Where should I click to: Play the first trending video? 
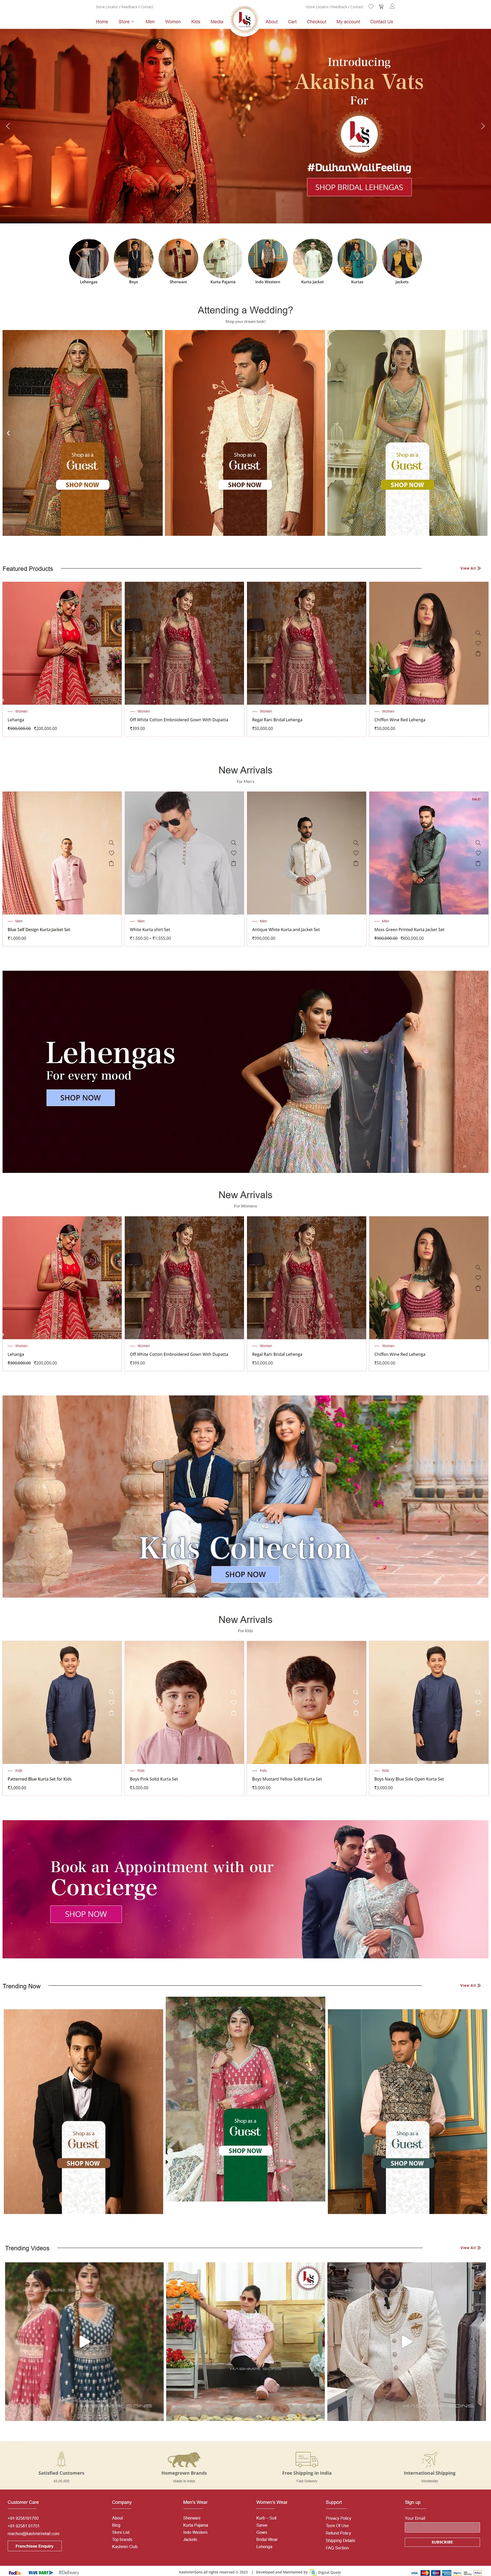pos(84,2341)
